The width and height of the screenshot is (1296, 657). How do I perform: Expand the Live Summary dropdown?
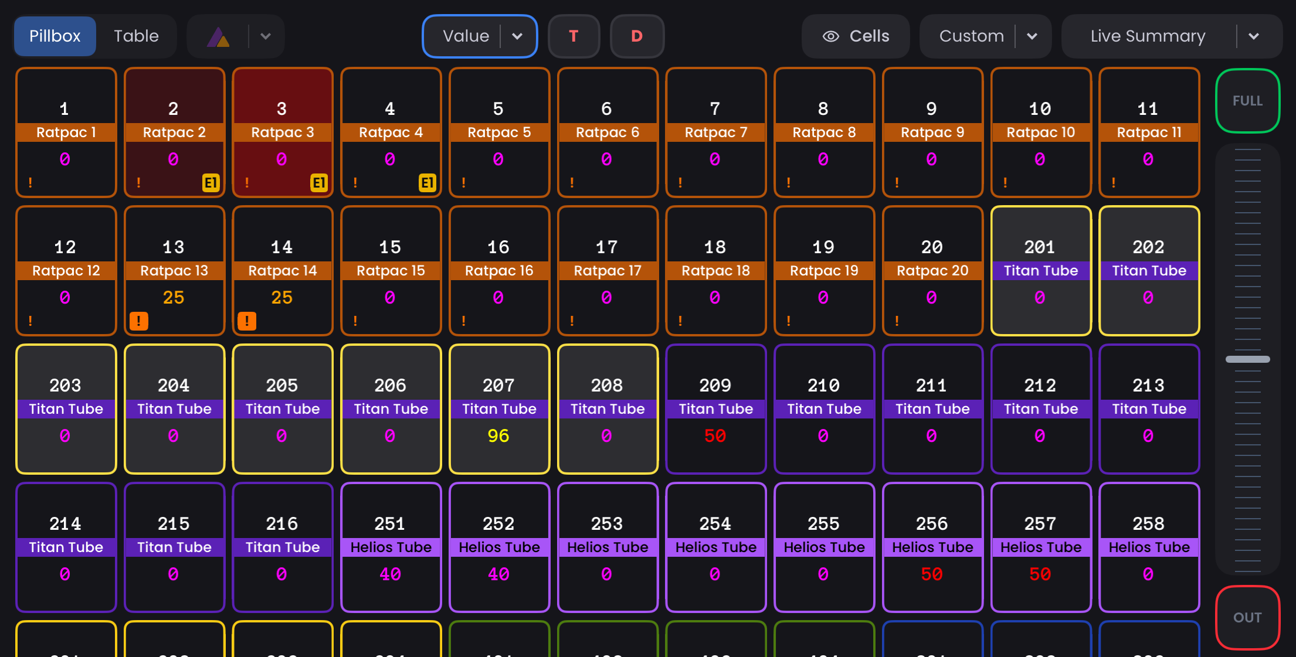point(1254,36)
